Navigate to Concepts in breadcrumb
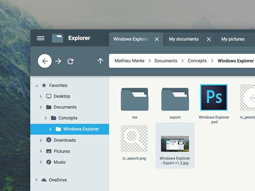This screenshot has width=255, height=191. point(197,61)
